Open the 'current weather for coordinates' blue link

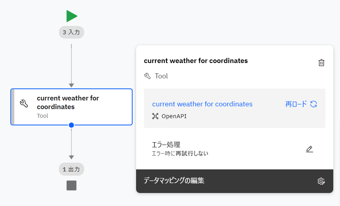(202, 104)
